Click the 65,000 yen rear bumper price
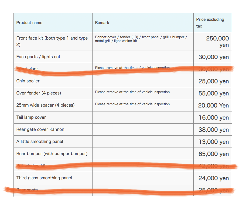 (x=213, y=154)
